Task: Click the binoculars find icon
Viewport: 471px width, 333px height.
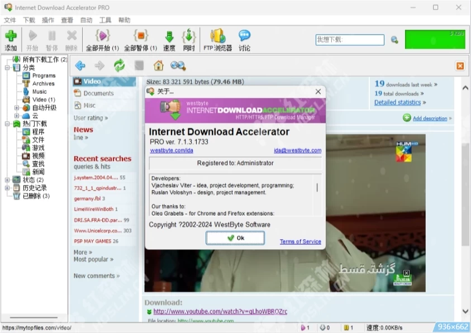Action: coord(178,65)
